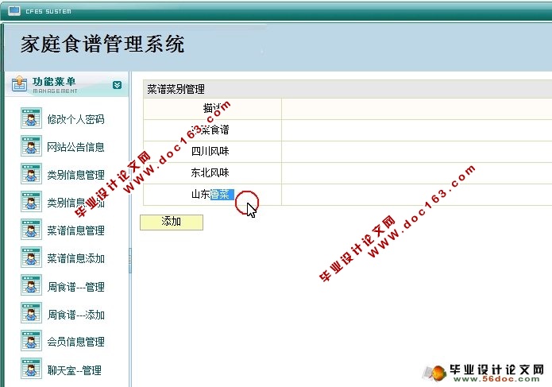Select the 四川风味 table row
Viewport: 552px width, 387px height.
click(x=347, y=152)
